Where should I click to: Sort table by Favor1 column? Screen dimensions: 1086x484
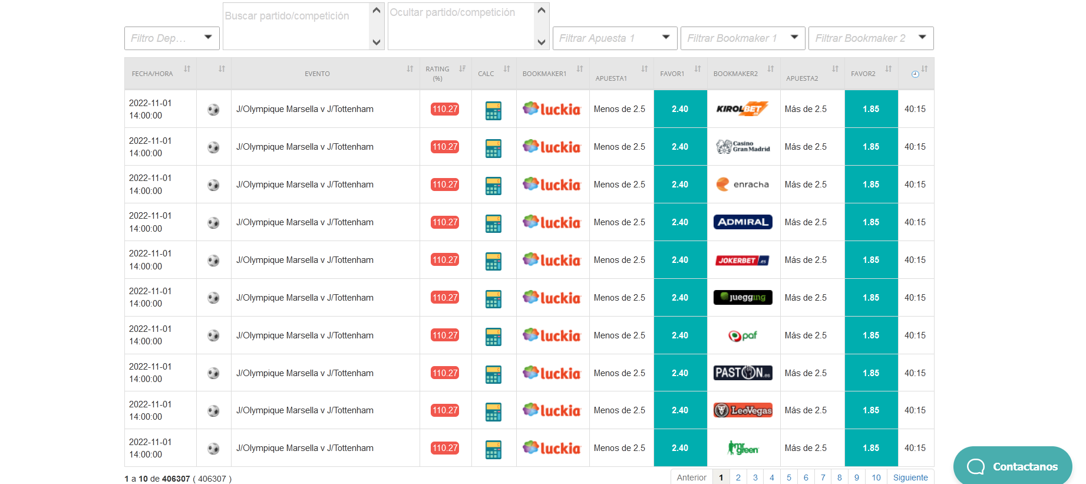681,73
